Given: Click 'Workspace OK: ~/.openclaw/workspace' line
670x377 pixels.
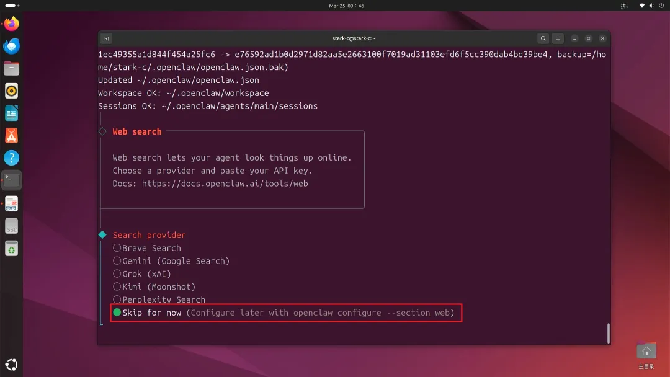Looking at the screenshot, I should point(183,93).
